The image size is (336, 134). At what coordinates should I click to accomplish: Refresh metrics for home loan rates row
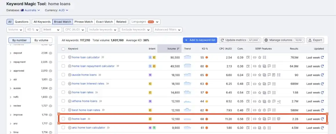(322, 93)
